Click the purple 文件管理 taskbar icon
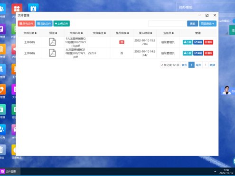The image size is (235, 176). click(x=2, y=171)
